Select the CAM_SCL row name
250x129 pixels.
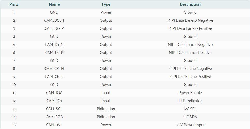coord(54,109)
